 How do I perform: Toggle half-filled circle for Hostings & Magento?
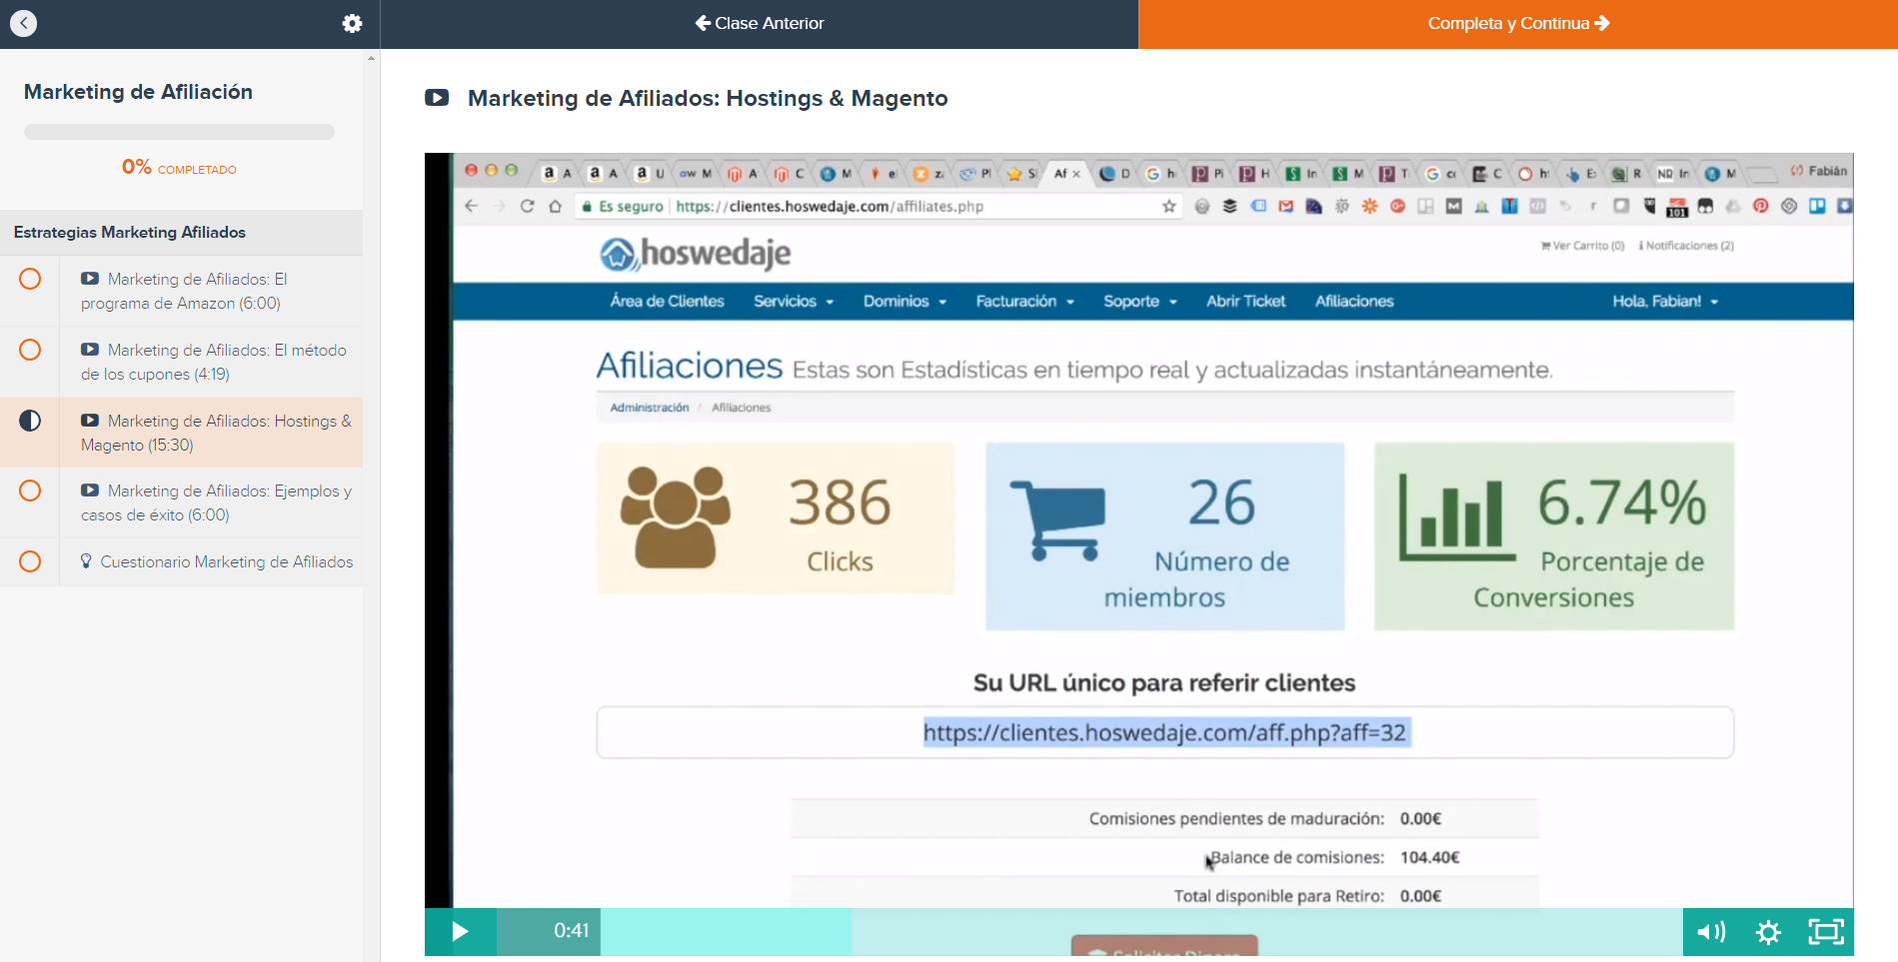click(x=30, y=421)
